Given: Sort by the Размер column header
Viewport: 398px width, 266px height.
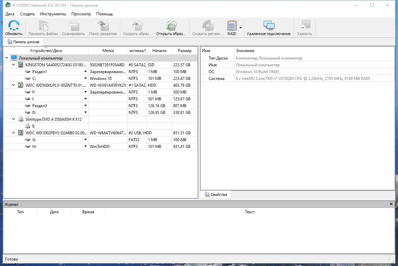Looking at the screenshot, I should (x=184, y=50).
